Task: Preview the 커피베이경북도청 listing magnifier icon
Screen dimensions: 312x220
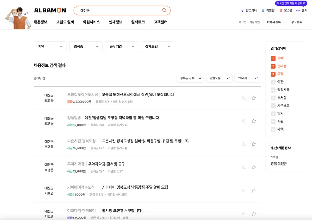Action: click(244, 190)
